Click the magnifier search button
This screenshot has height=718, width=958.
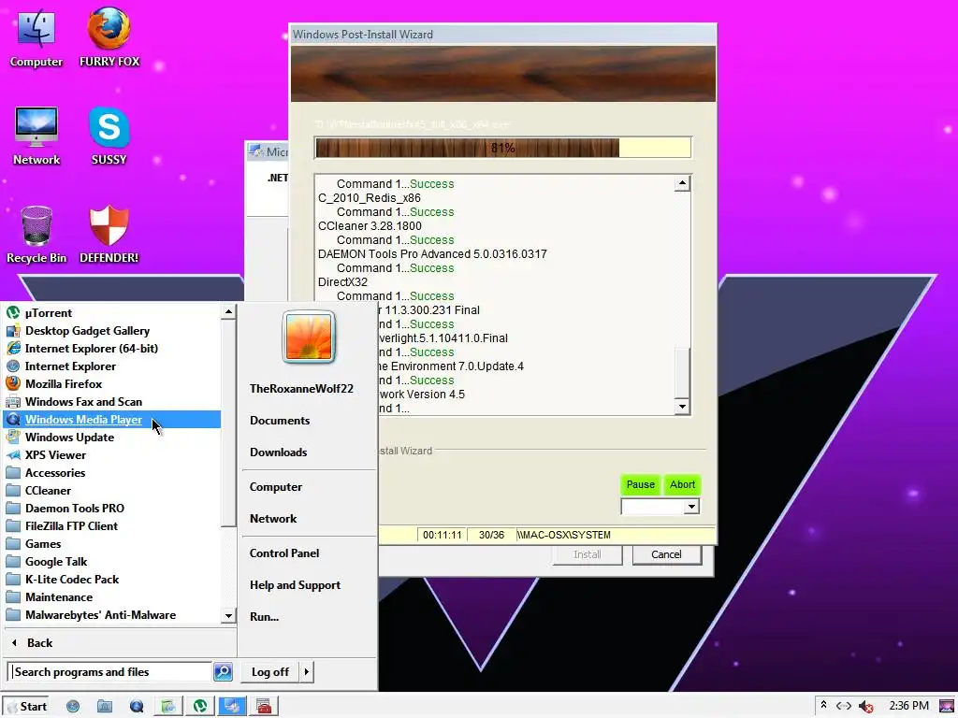pos(223,671)
